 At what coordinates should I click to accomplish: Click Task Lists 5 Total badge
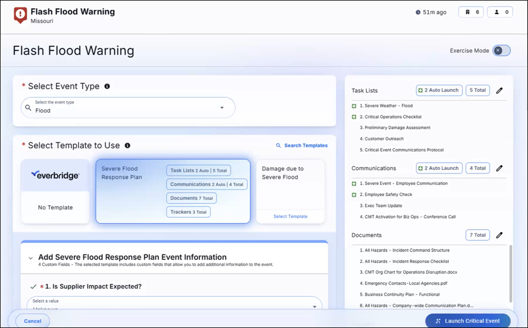[x=478, y=90]
